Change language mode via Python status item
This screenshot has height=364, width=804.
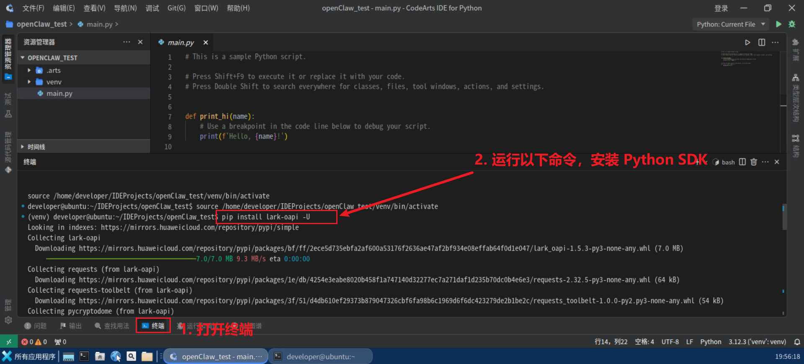coord(711,342)
